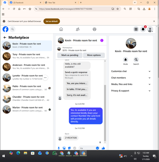Open Windows Start button
This screenshot has height=162, width=159.
click(x=4, y=156)
